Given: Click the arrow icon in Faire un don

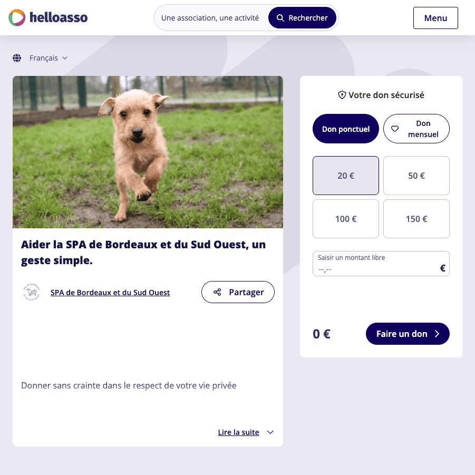Looking at the screenshot, I should click(x=437, y=334).
